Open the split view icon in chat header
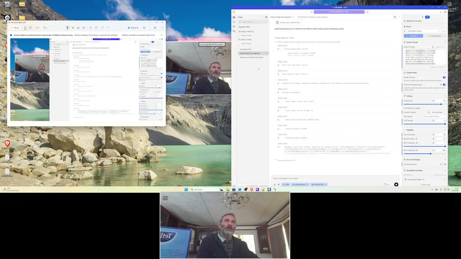The height and width of the screenshot is (259, 461). (x=395, y=17)
